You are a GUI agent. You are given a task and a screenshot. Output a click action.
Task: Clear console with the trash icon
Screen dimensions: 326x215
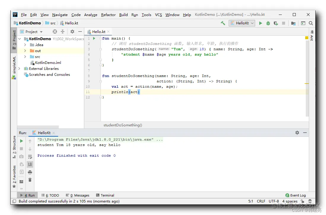click(30, 180)
